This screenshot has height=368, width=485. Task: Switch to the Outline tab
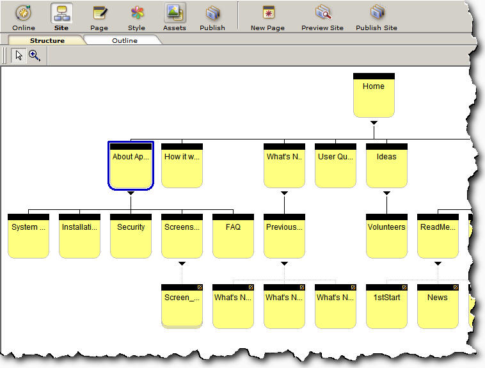pyautogui.click(x=124, y=40)
